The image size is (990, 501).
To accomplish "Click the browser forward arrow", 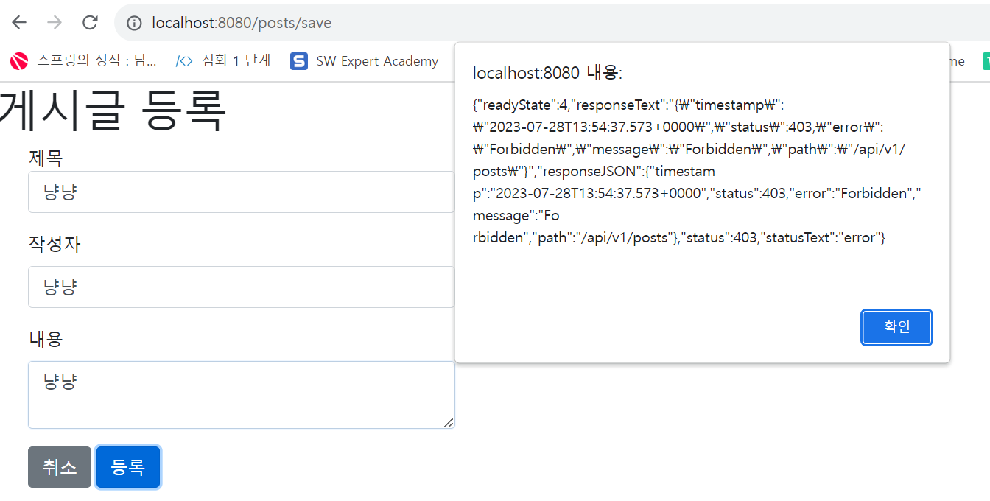I will (55, 23).
